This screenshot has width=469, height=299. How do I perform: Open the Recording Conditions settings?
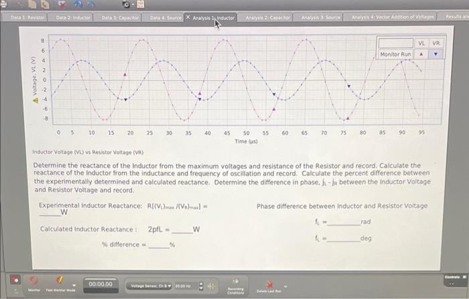tap(235, 285)
